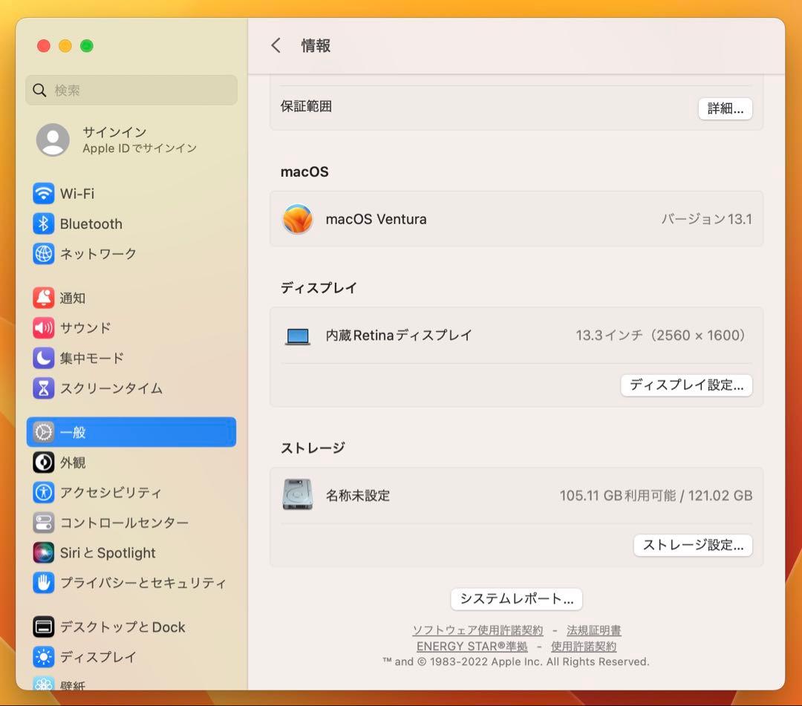This screenshot has width=802, height=706.
Task: Click the ストレージ設定 button
Action: point(692,546)
